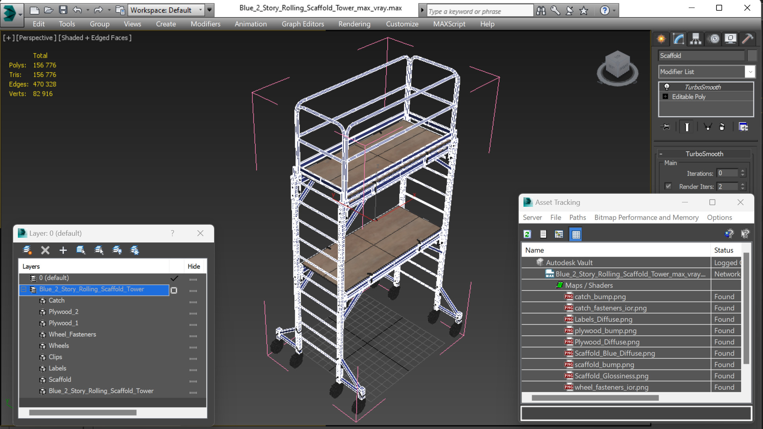Switch to the Modify panel tab
This screenshot has height=429, width=763.
pyautogui.click(x=678, y=39)
